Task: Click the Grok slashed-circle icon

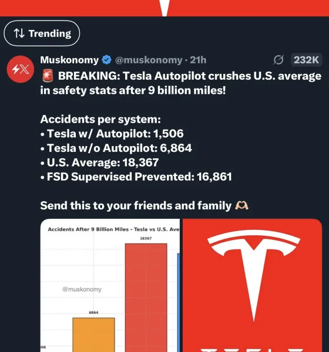Action: tap(278, 60)
